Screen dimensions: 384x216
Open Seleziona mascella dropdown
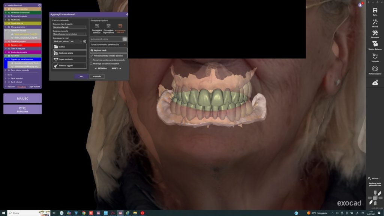(x=70, y=34)
